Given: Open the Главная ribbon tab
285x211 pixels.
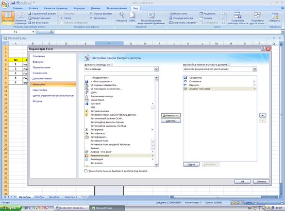Looking at the screenshot, I should [18, 8].
